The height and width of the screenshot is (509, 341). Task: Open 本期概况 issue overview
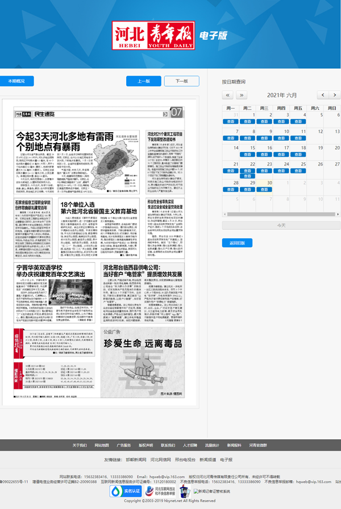(17, 81)
